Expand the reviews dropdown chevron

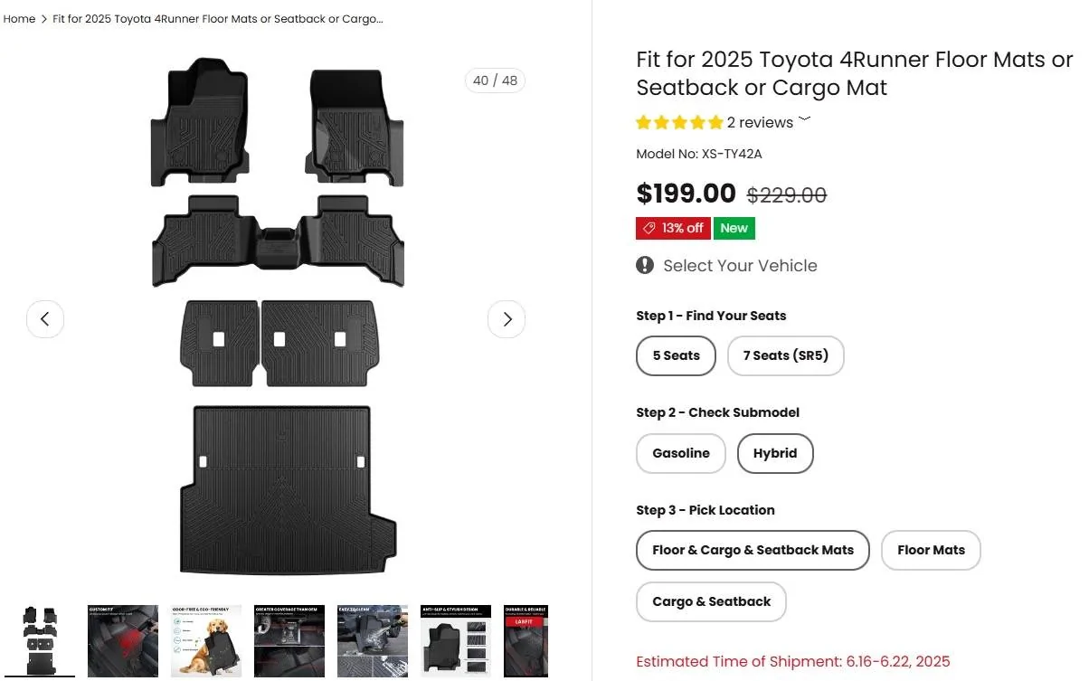click(x=803, y=121)
